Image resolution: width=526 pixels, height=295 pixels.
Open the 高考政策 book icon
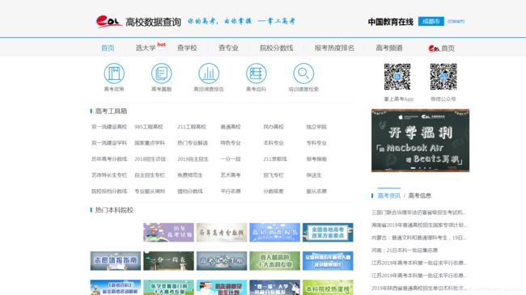coord(114,73)
